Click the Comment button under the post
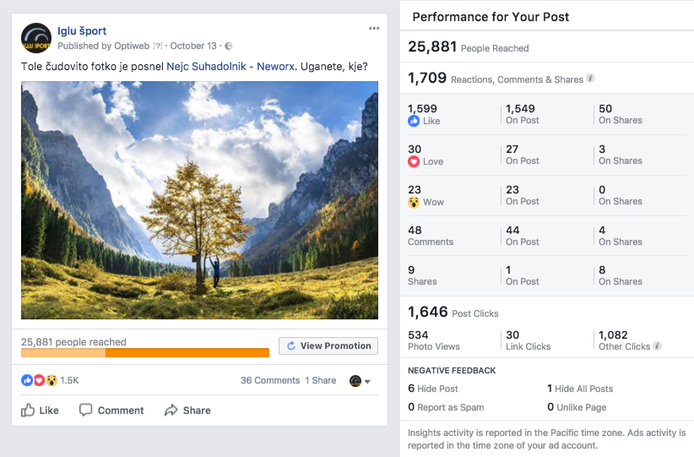694x457 pixels. 111,411
